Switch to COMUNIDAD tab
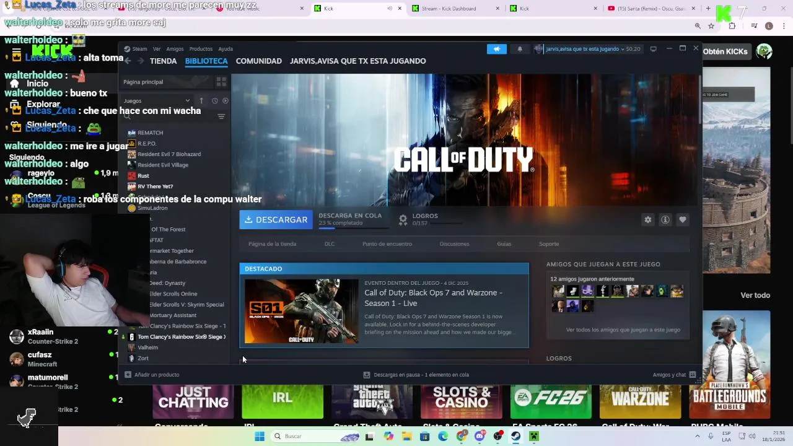Image resolution: width=793 pixels, height=446 pixels. 259,61
